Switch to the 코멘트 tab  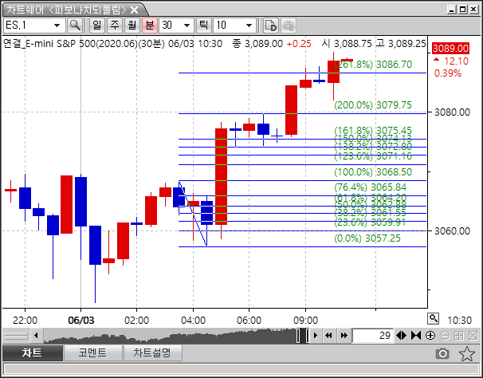tap(94, 352)
